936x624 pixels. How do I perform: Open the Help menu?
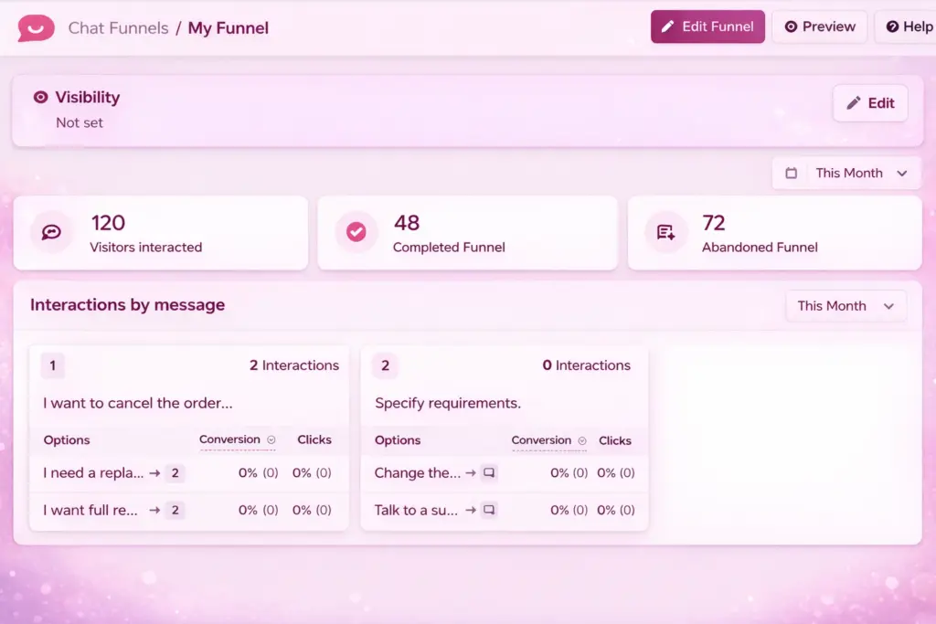(x=909, y=26)
